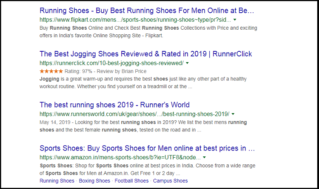Open The best running shoes 2019 result
This screenshot has height=189, width=319.
click(114, 105)
